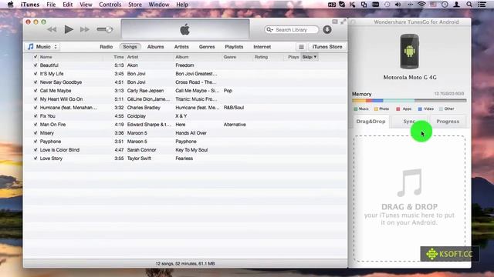Uncheck the Never Say Goodbye checkbox
The width and height of the screenshot is (494, 277).
(36, 82)
